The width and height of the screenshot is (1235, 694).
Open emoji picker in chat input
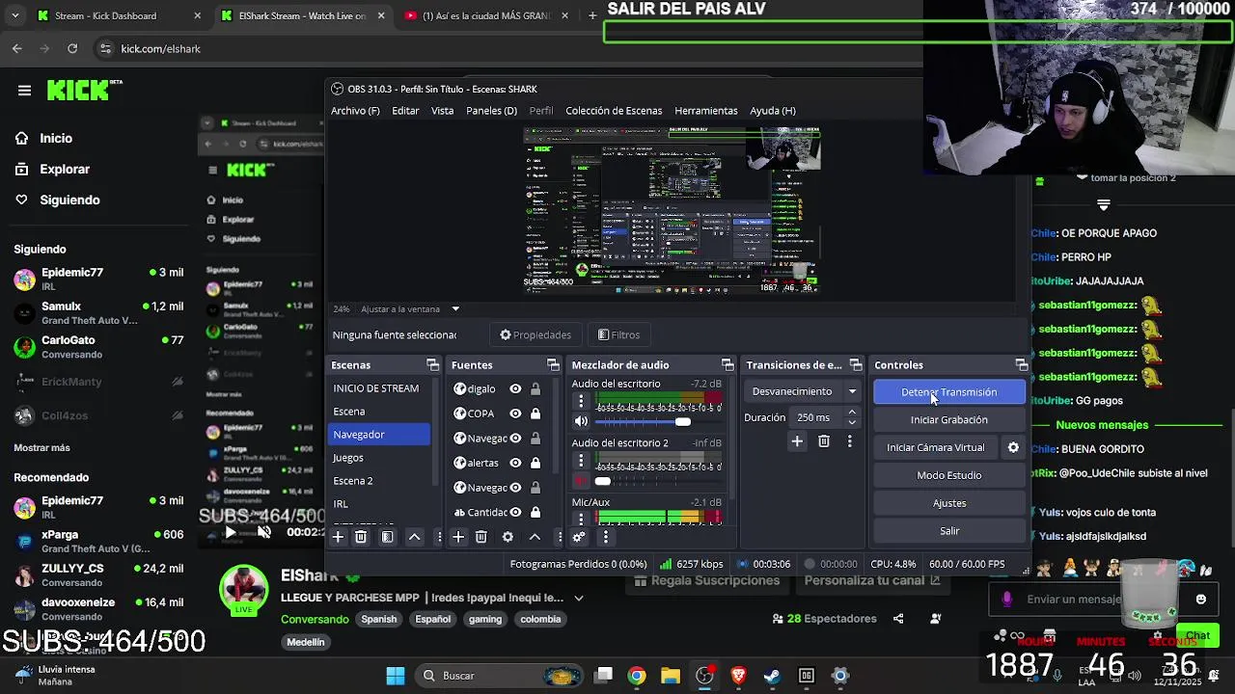click(x=1200, y=600)
